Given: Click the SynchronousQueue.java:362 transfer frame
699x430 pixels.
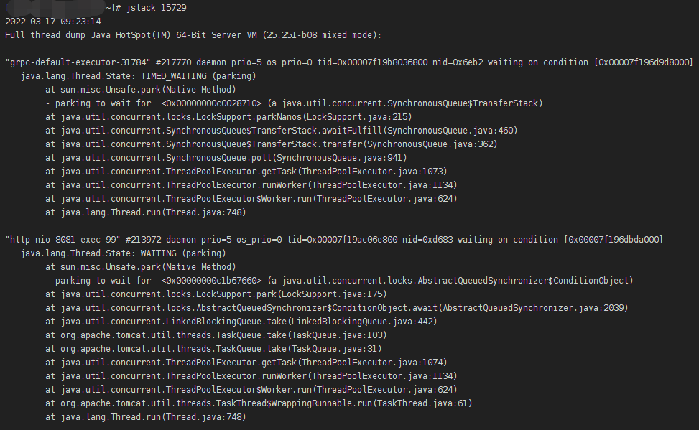Looking at the screenshot, I should pos(271,144).
